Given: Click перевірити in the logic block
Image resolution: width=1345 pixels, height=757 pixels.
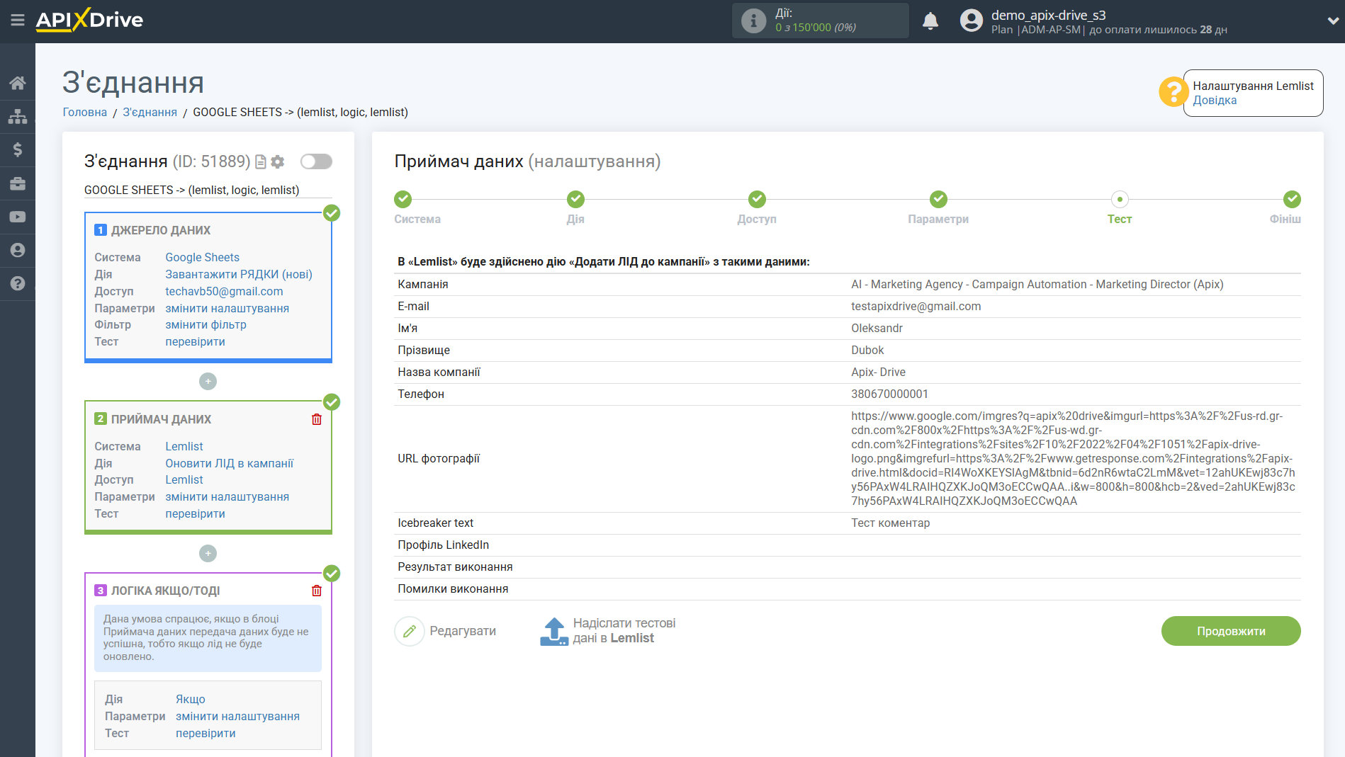Looking at the screenshot, I should coord(206,734).
